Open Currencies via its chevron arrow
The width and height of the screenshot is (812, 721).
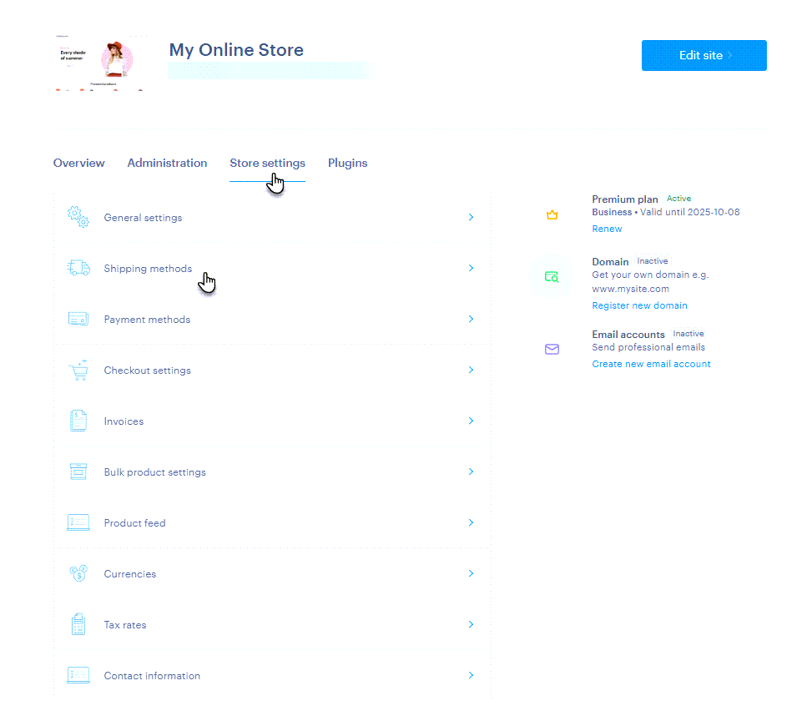click(471, 573)
